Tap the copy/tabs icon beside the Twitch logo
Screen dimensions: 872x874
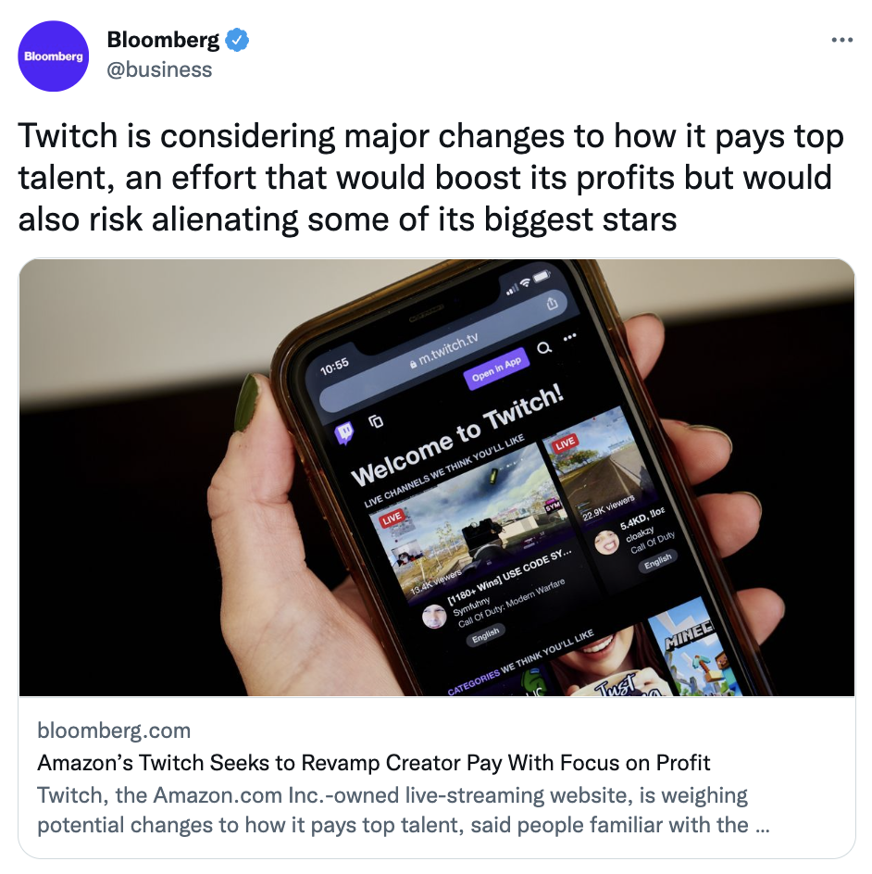(377, 421)
